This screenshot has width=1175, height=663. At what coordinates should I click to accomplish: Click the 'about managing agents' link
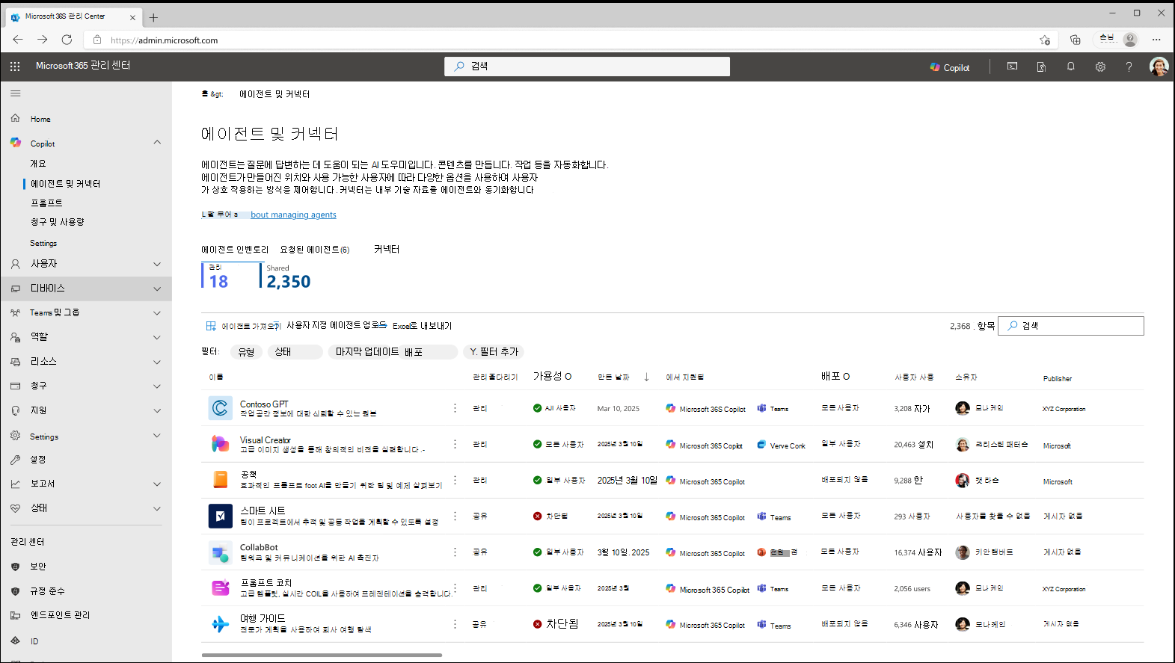[x=293, y=215]
